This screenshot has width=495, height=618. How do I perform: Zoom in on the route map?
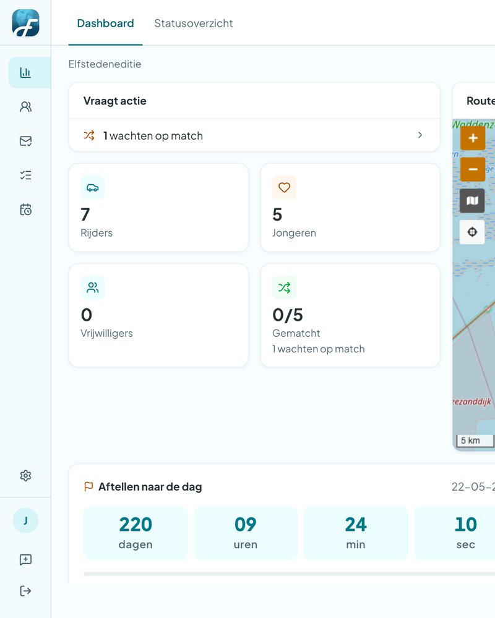473,138
